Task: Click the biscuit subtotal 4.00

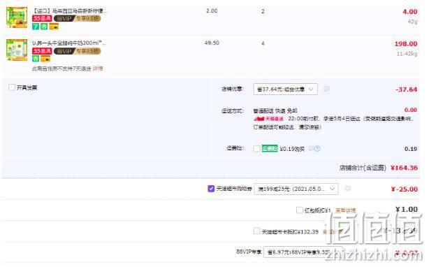Action: pyautogui.click(x=409, y=12)
